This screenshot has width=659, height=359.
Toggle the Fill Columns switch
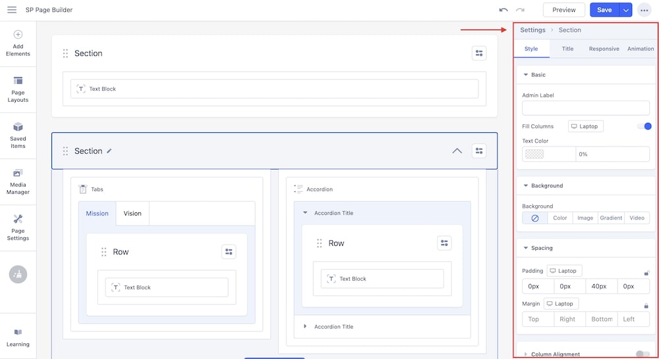pyautogui.click(x=644, y=126)
